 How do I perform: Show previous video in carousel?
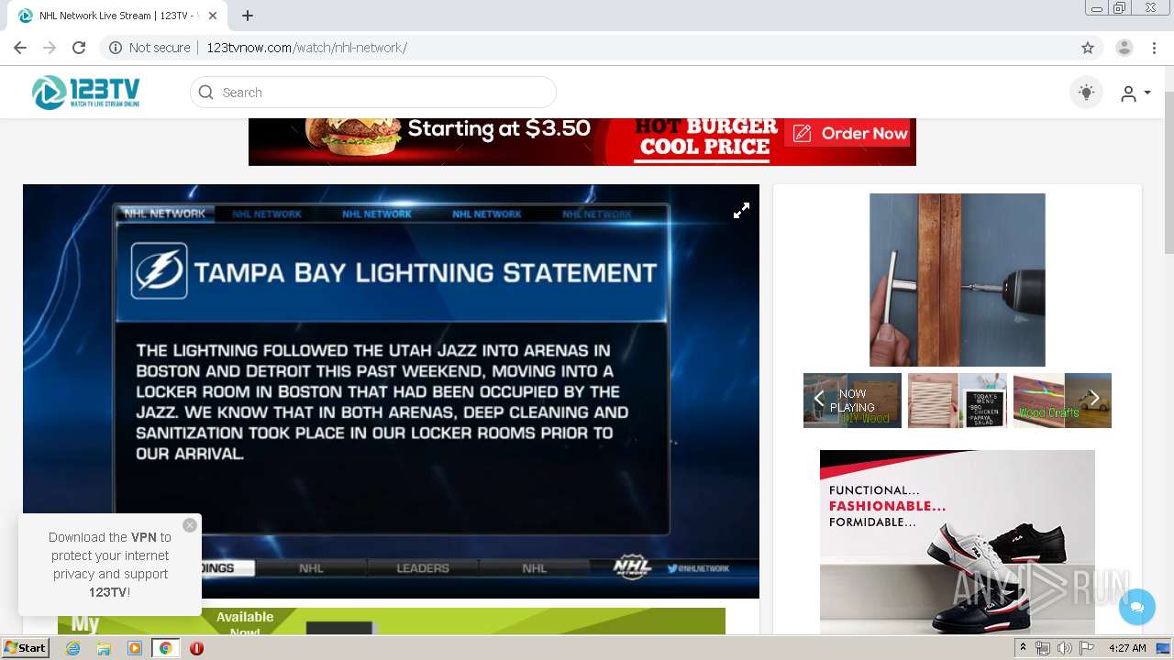(819, 399)
